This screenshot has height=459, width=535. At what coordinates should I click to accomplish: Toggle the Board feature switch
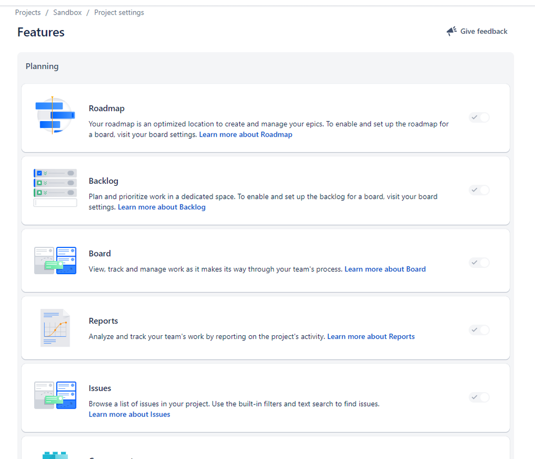click(479, 263)
